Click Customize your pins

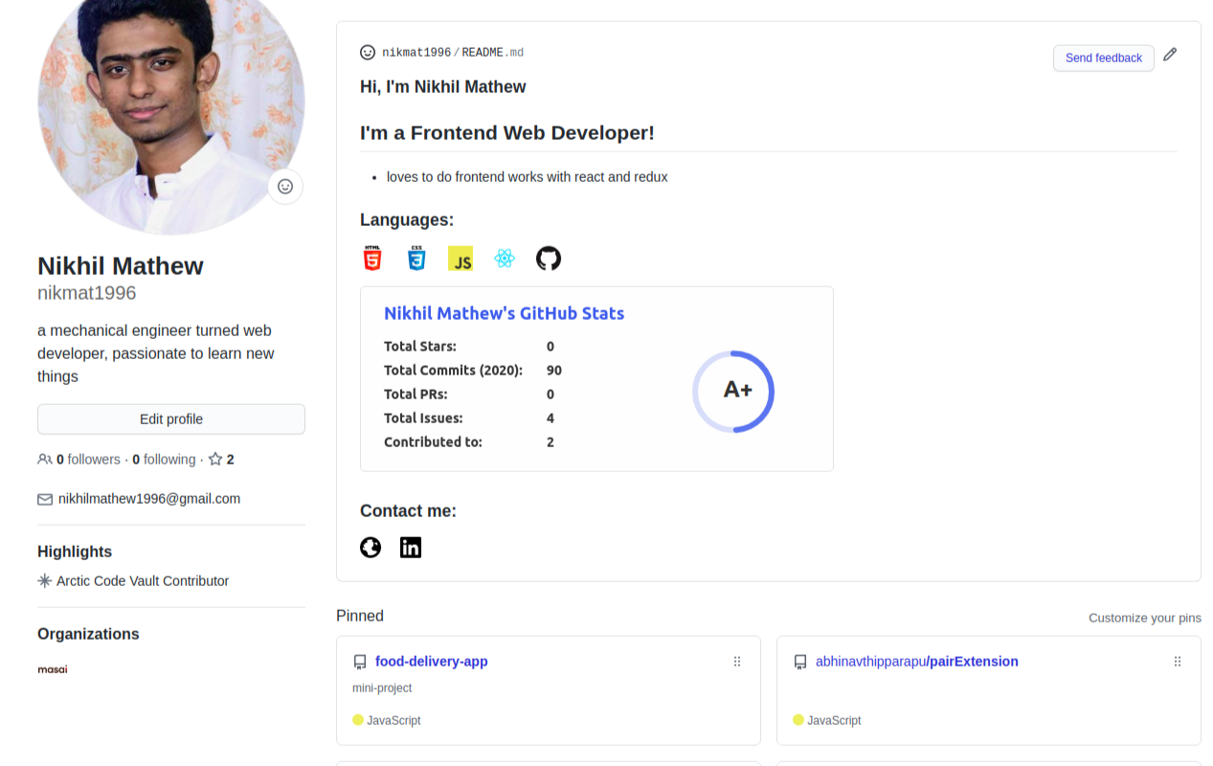pos(1144,619)
